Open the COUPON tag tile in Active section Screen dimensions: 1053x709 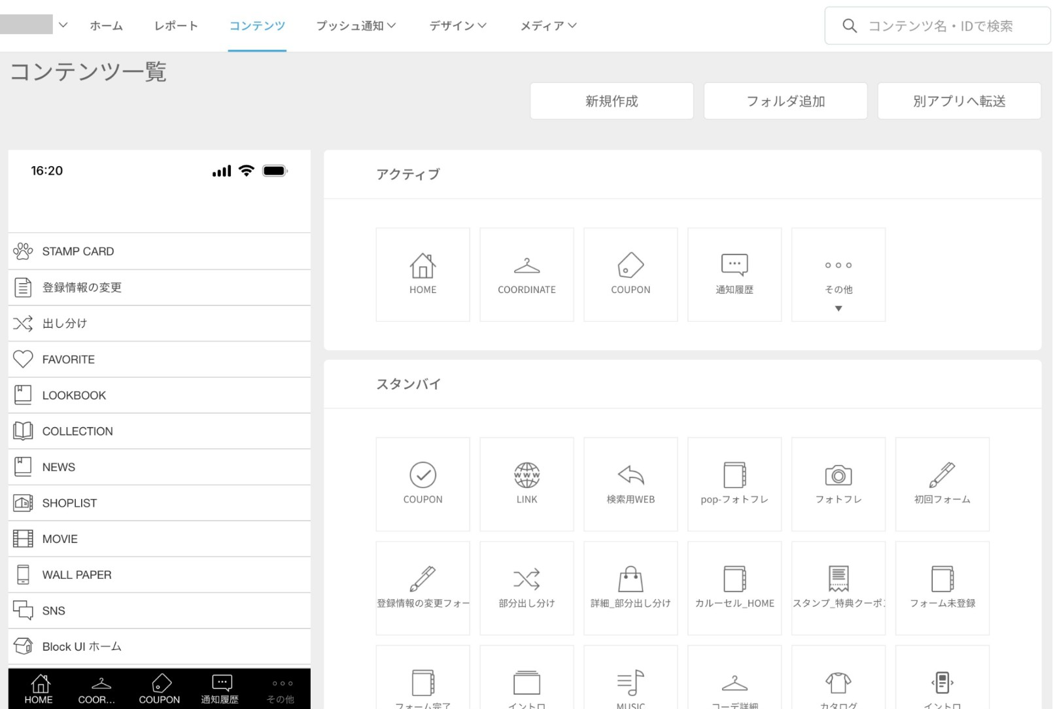(630, 275)
